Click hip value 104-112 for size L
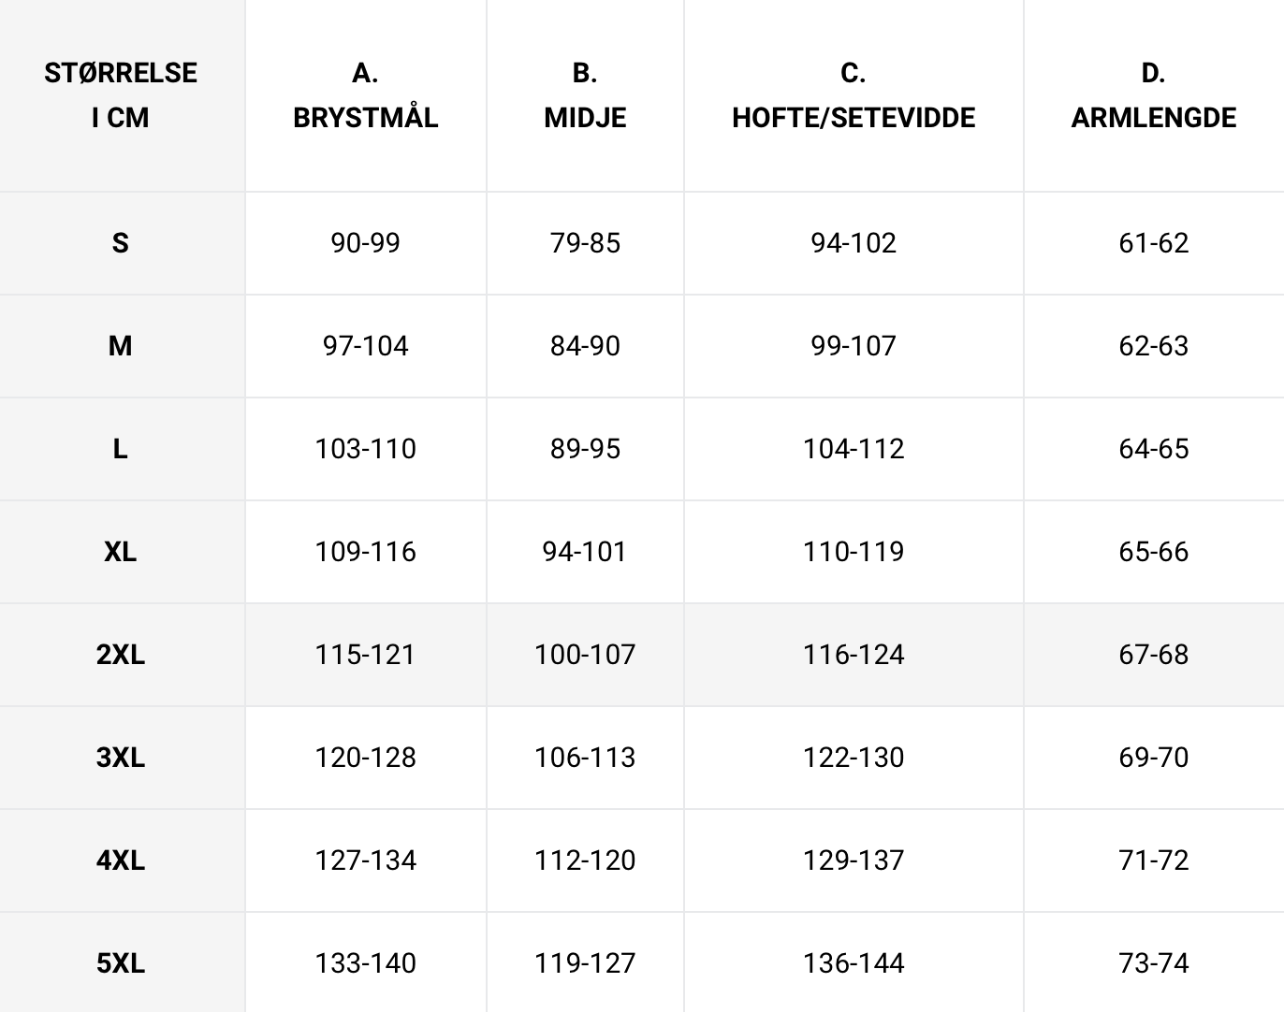1284x1012 pixels. pyautogui.click(x=854, y=449)
